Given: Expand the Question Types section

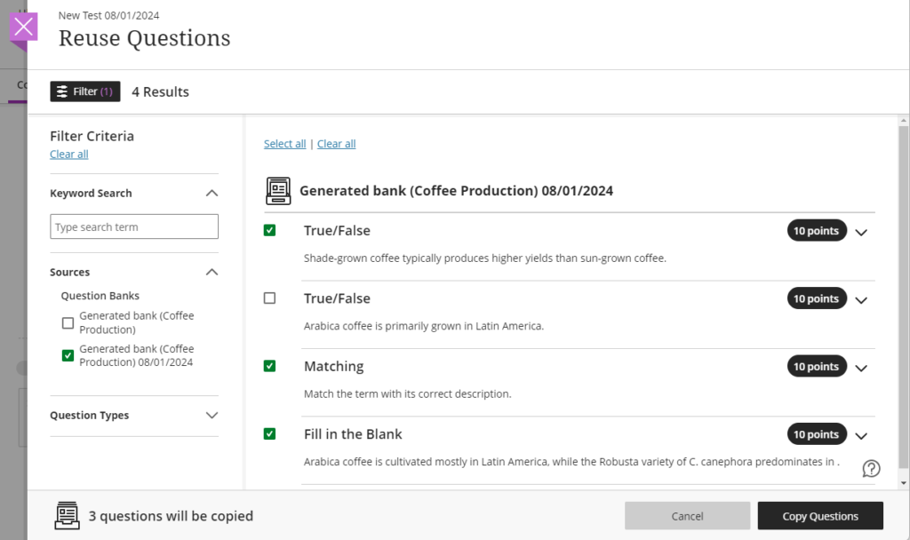Looking at the screenshot, I should pyautogui.click(x=212, y=416).
